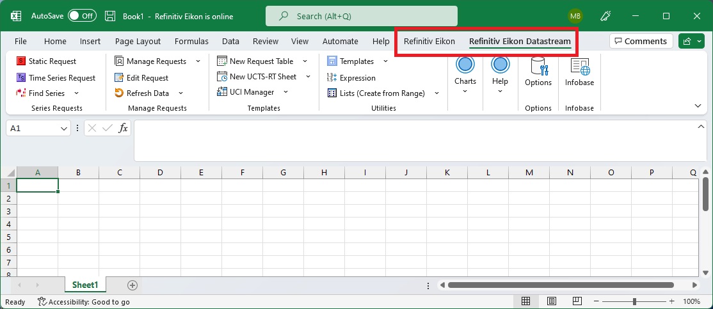Image resolution: width=713 pixels, height=309 pixels.
Task: Toggle the AutoSave switch
Action: (x=82, y=17)
